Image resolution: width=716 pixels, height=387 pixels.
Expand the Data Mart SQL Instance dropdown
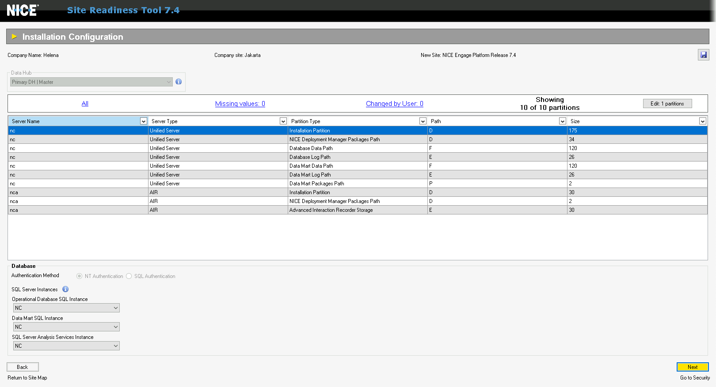pyautogui.click(x=115, y=327)
